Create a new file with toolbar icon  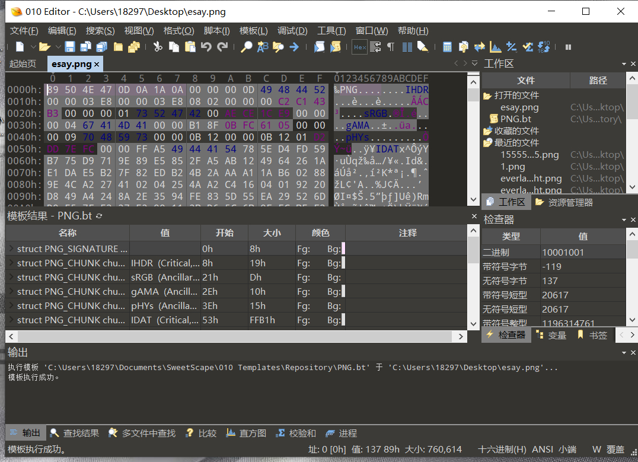click(20, 47)
